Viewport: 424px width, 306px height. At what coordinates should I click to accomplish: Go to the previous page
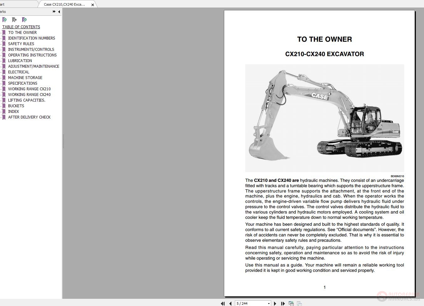[x=230, y=303]
